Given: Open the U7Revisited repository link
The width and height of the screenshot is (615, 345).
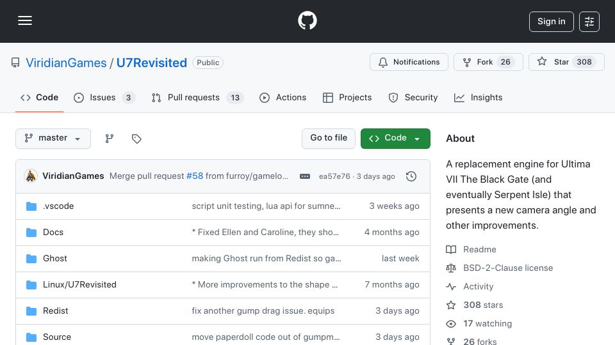Looking at the screenshot, I should coord(151,63).
